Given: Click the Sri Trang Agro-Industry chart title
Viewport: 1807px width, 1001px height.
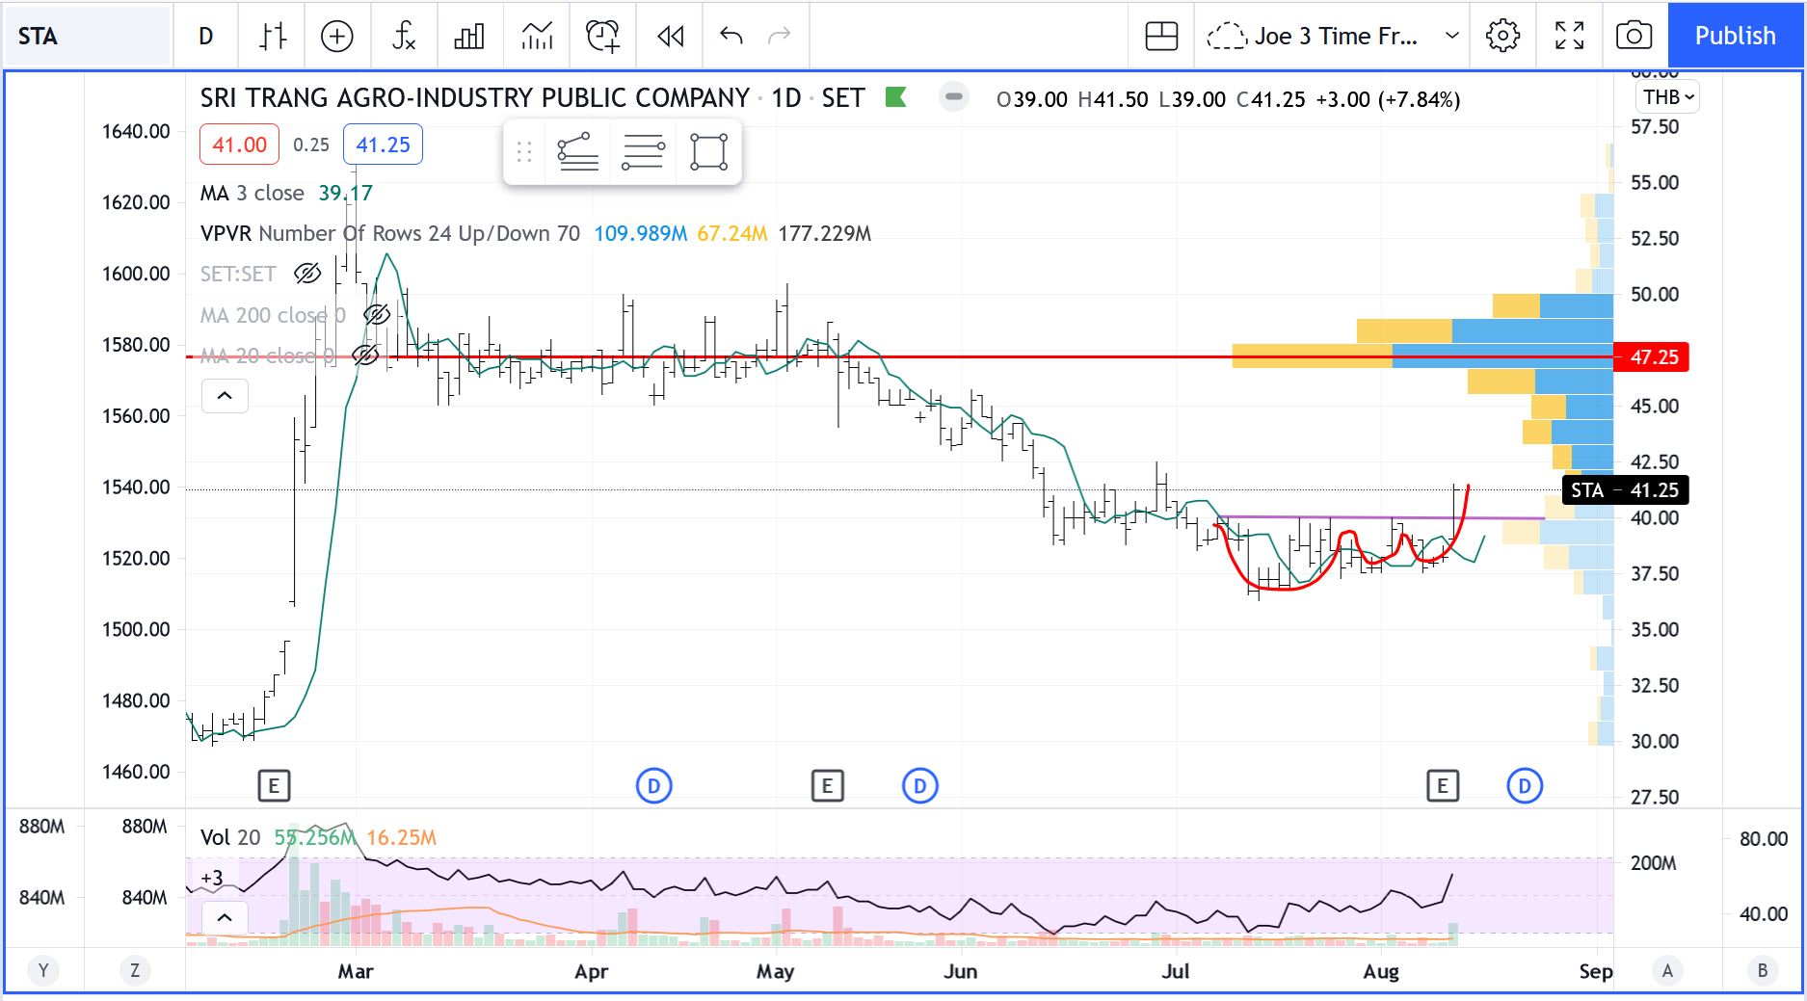Looking at the screenshot, I should 474,97.
